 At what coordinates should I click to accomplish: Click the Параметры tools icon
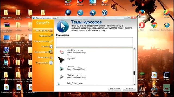click(51, 57)
